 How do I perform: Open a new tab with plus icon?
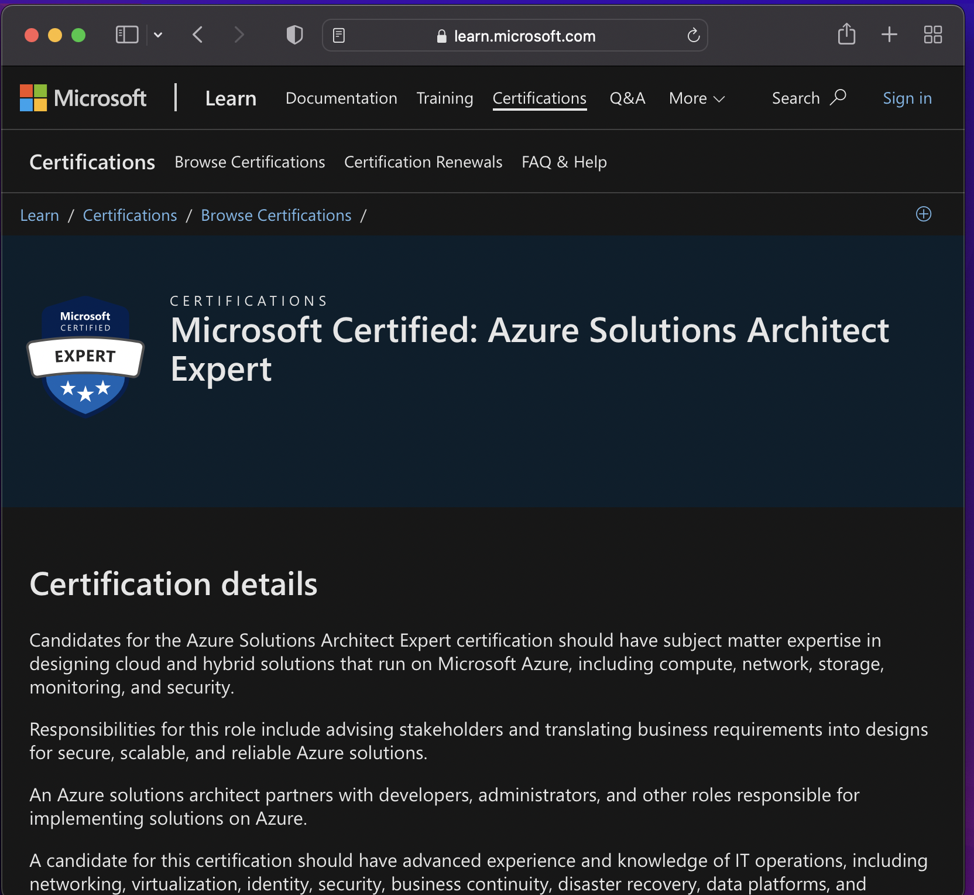tap(889, 35)
